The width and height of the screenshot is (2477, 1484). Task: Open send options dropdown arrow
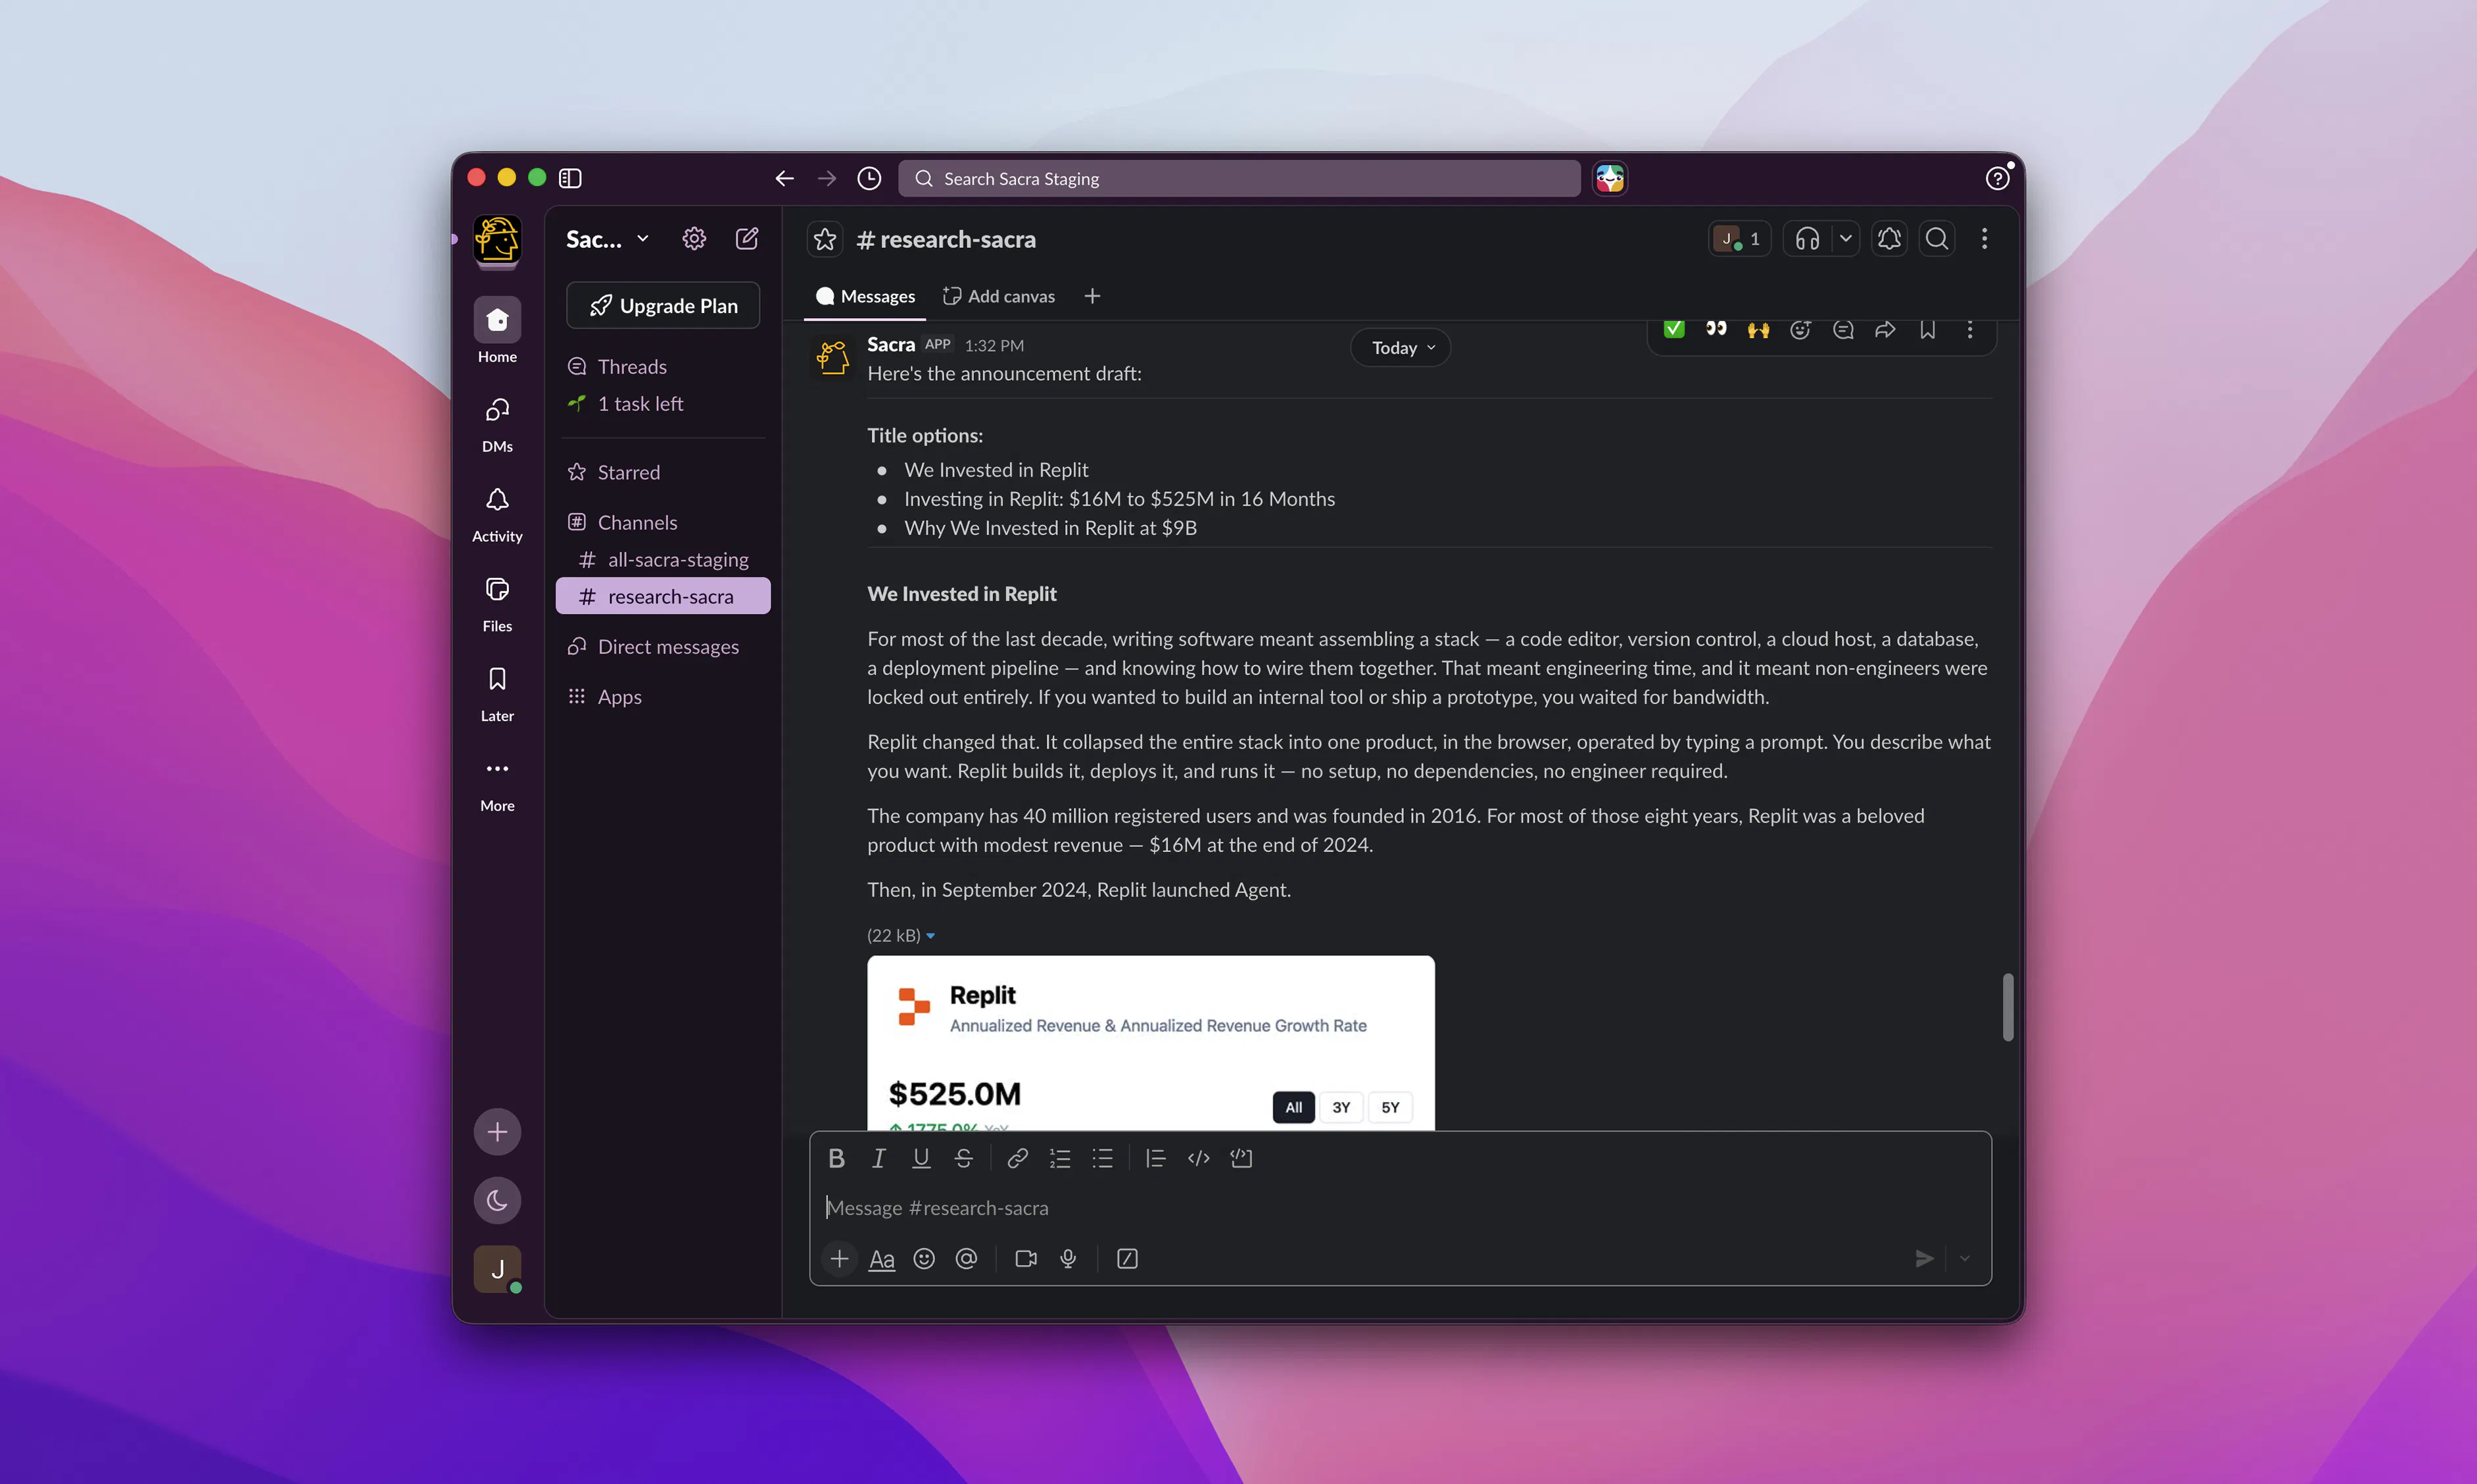coord(1965,1258)
